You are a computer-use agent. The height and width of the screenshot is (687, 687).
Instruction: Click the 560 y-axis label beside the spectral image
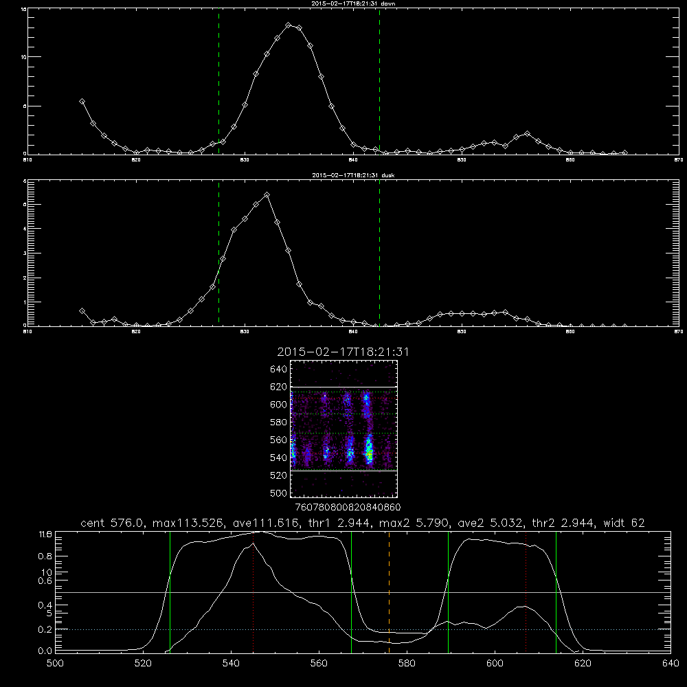pyautogui.click(x=279, y=440)
